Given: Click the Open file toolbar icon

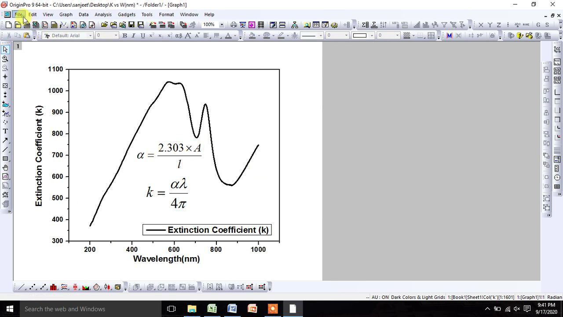Looking at the screenshot, I should pyautogui.click(x=104, y=25).
